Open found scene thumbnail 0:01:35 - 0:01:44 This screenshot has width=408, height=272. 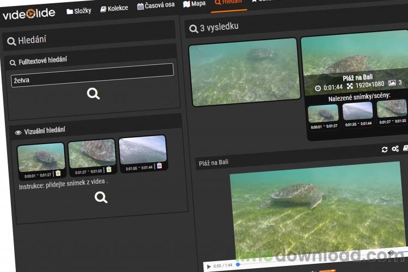point(357,110)
